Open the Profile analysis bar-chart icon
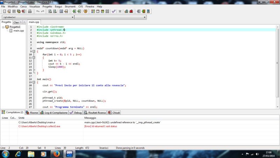Viewport: 280px width, 158px height. (126, 11)
